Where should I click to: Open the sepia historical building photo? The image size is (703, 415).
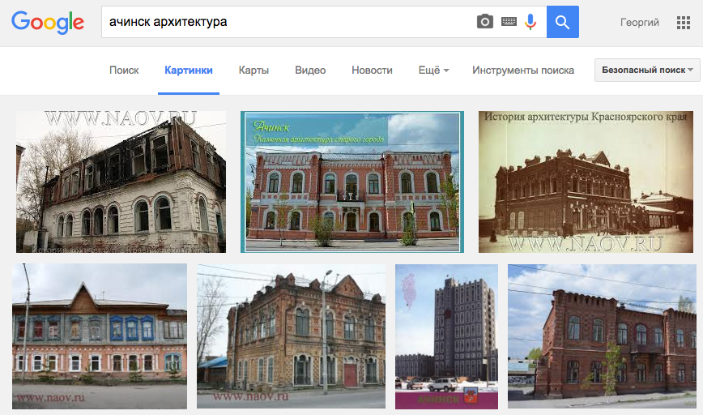click(586, 182)
